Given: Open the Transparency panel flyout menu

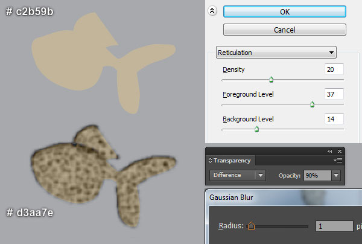Looking at the screenshot, I should click(x=338, y=161).
